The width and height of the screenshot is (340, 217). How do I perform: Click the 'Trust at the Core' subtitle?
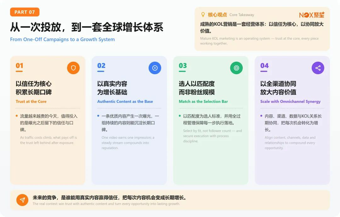pyautogui.click(x=31, y=101)
